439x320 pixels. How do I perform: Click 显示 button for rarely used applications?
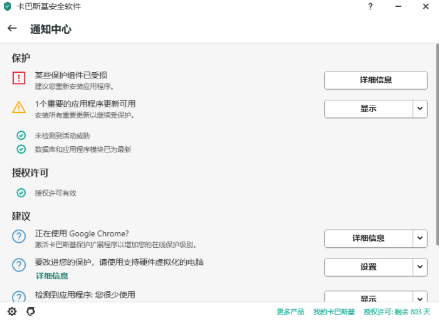[369, 297]
